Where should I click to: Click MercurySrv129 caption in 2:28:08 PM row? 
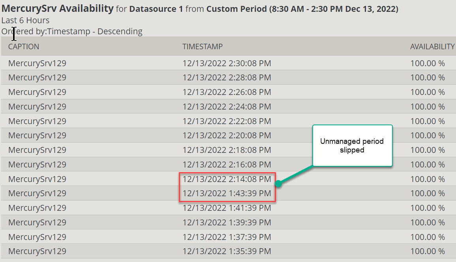pyautogui.click(x=37, y=78)
